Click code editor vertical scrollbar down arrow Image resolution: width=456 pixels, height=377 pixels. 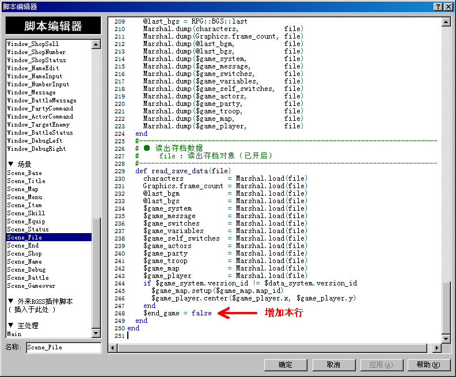click(446, 338)
